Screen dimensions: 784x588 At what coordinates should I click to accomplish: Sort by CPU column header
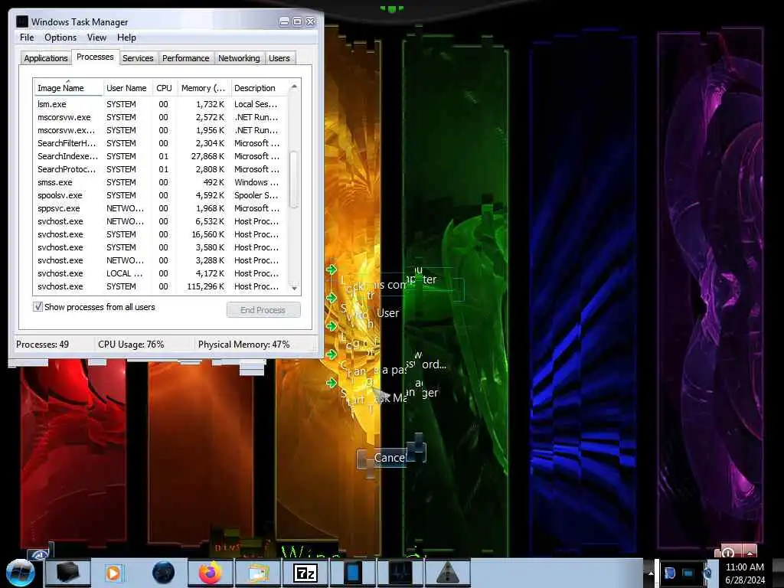[164, 88]
